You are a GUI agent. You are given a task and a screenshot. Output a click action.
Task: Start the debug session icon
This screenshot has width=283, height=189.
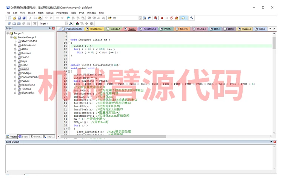155,18
